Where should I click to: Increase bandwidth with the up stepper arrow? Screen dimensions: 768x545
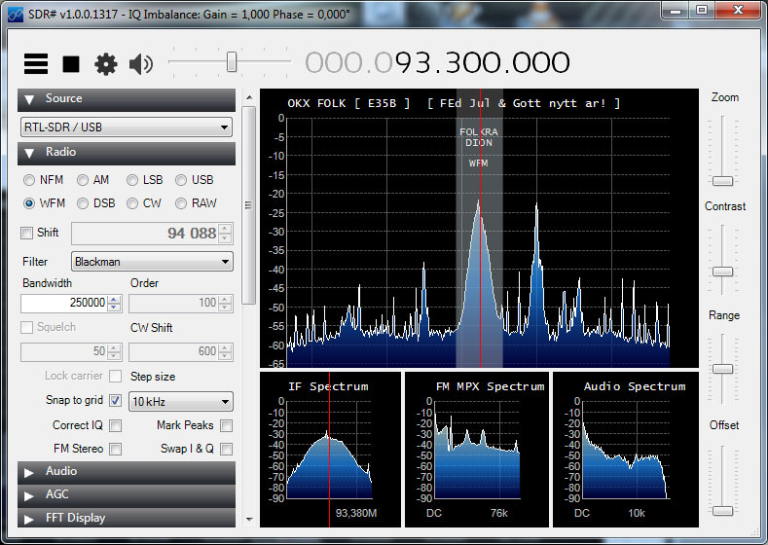click(114, 300)
